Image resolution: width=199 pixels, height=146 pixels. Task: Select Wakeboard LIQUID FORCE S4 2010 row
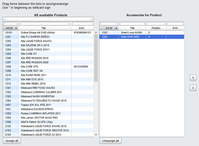pos(48,135)
